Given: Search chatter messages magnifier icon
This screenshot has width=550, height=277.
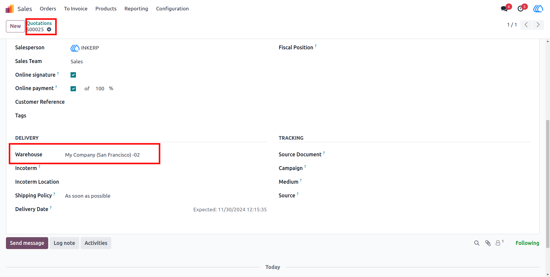Looking at the screenshot, I should [477, 243].
